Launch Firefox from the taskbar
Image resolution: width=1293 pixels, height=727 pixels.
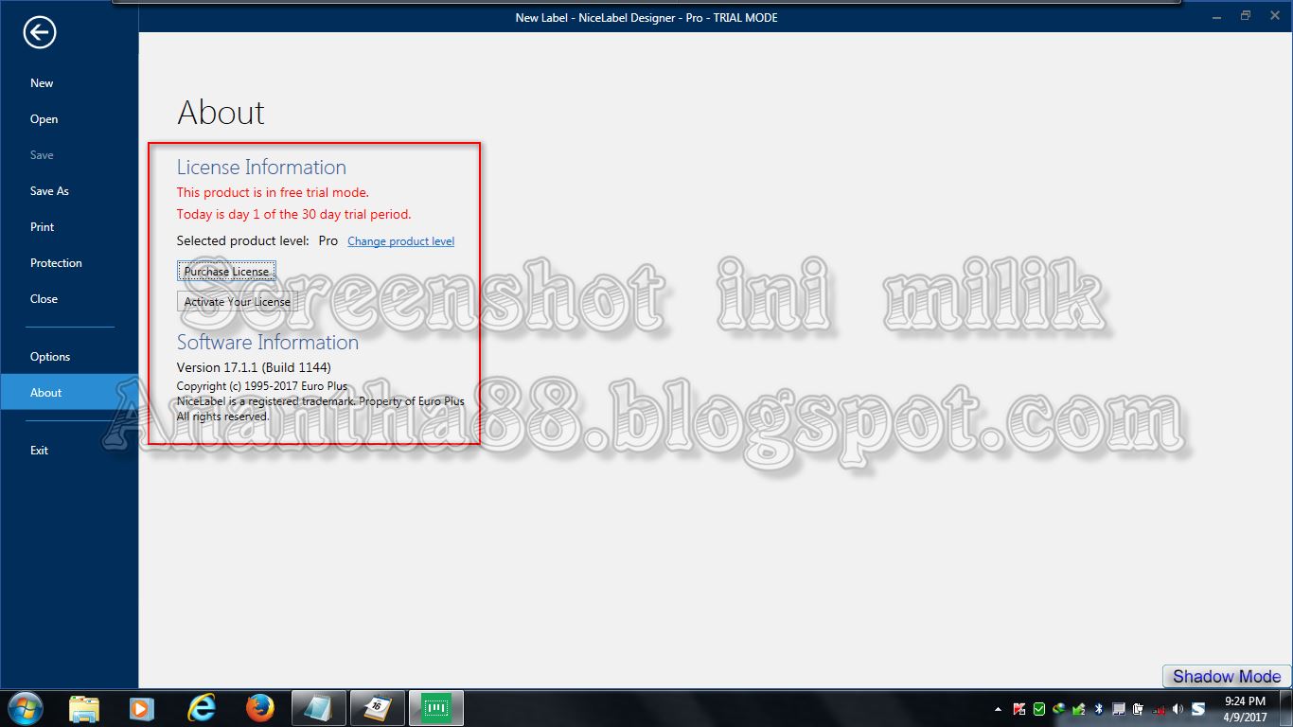(x=259, y=708)
